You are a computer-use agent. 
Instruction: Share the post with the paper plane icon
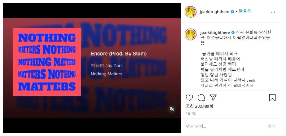point(213,98)
